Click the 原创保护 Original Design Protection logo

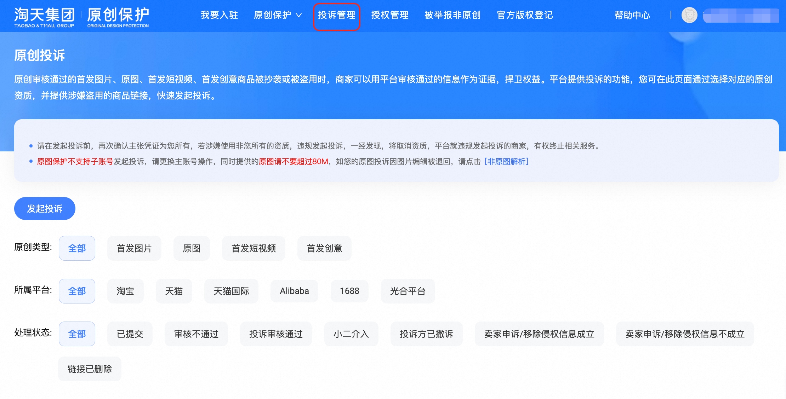(118, 17)
